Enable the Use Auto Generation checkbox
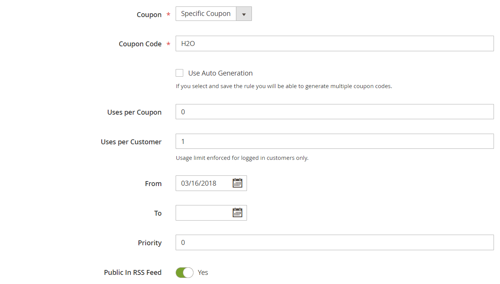500x284 pixels. point(179,73)
